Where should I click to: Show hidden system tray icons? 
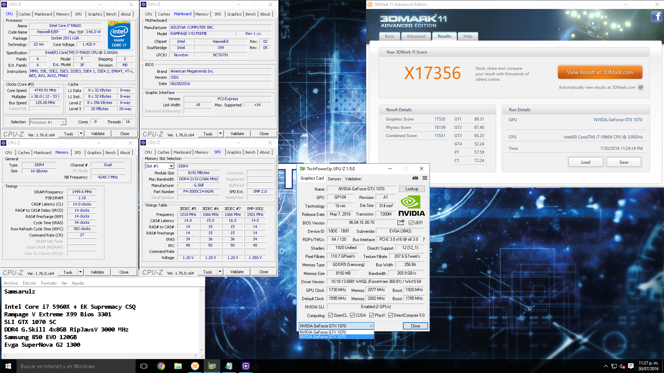pyautogui.click(x=606, y=366)
